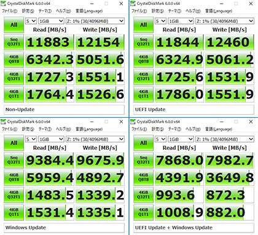Run 4KiB Q32T1 test in Non-Update window

pyautogui.click(x=14, y=77)
